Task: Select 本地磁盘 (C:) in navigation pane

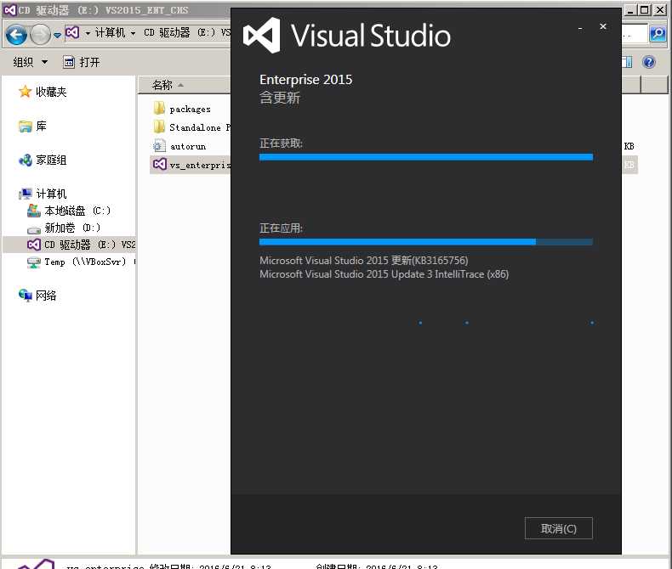Action: coord(77,211)
